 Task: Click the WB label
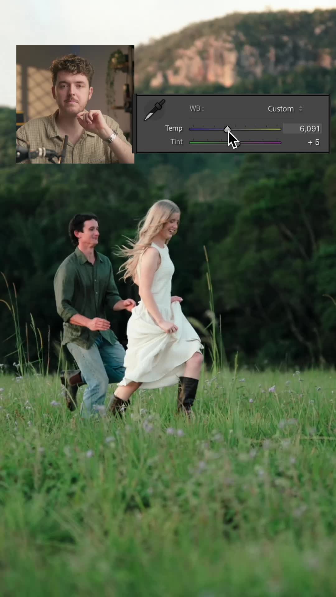coord(197,109)
